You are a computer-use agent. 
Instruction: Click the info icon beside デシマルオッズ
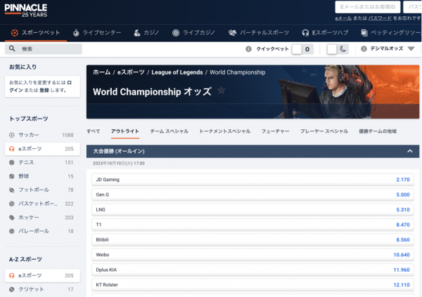pos(364,48)
